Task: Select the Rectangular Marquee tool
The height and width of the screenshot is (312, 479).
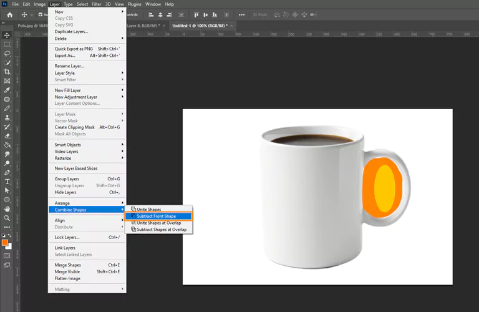Action: coord(7,44)
